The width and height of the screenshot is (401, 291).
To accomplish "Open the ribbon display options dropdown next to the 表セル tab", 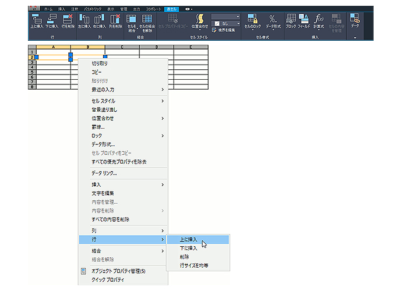I will (189, 9).
